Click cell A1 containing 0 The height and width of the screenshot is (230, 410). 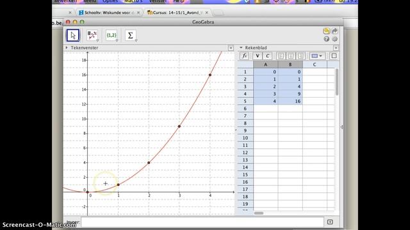266,72
